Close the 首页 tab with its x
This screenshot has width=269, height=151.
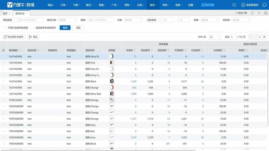tap(10, 14)
